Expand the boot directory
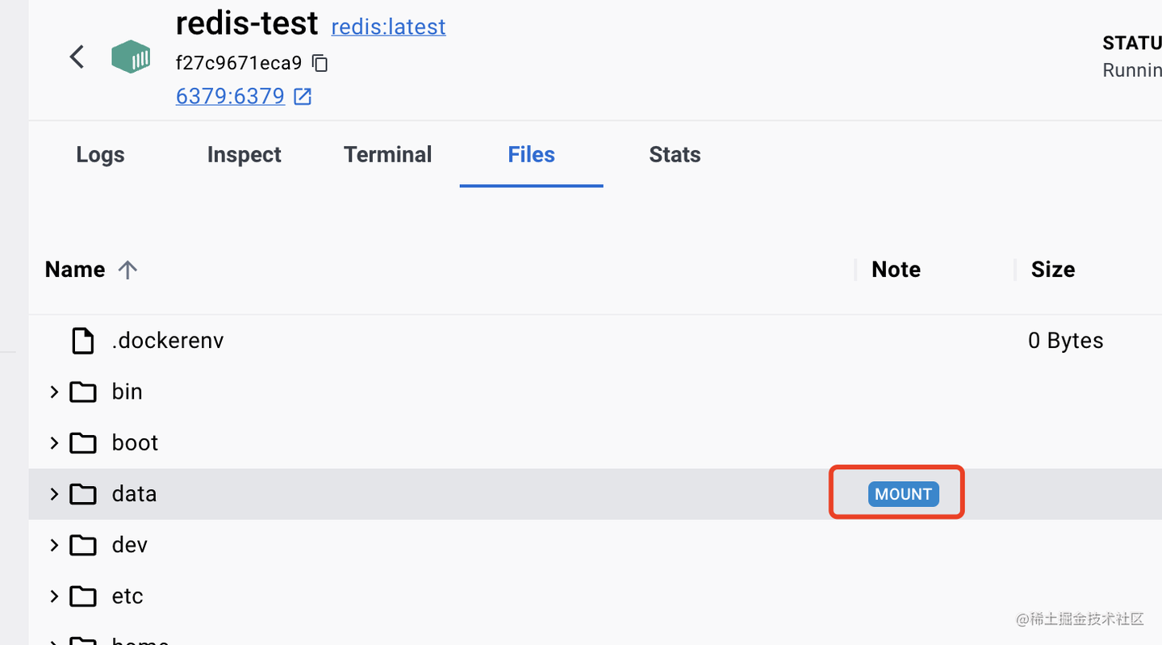This screenshot has height=645, width=1162. [53, 442]
